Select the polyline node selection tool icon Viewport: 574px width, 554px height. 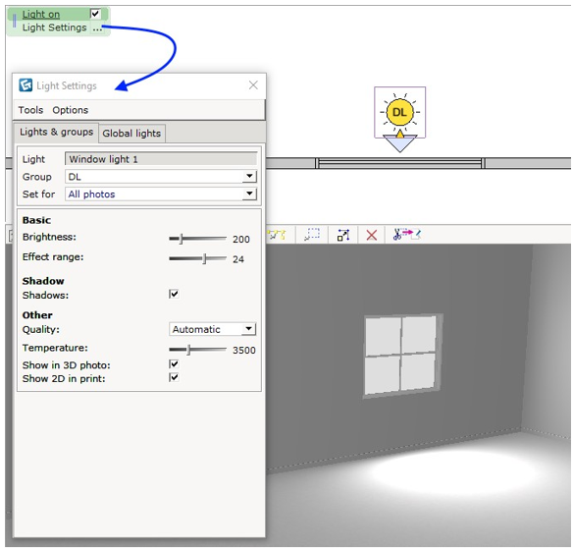277,235
